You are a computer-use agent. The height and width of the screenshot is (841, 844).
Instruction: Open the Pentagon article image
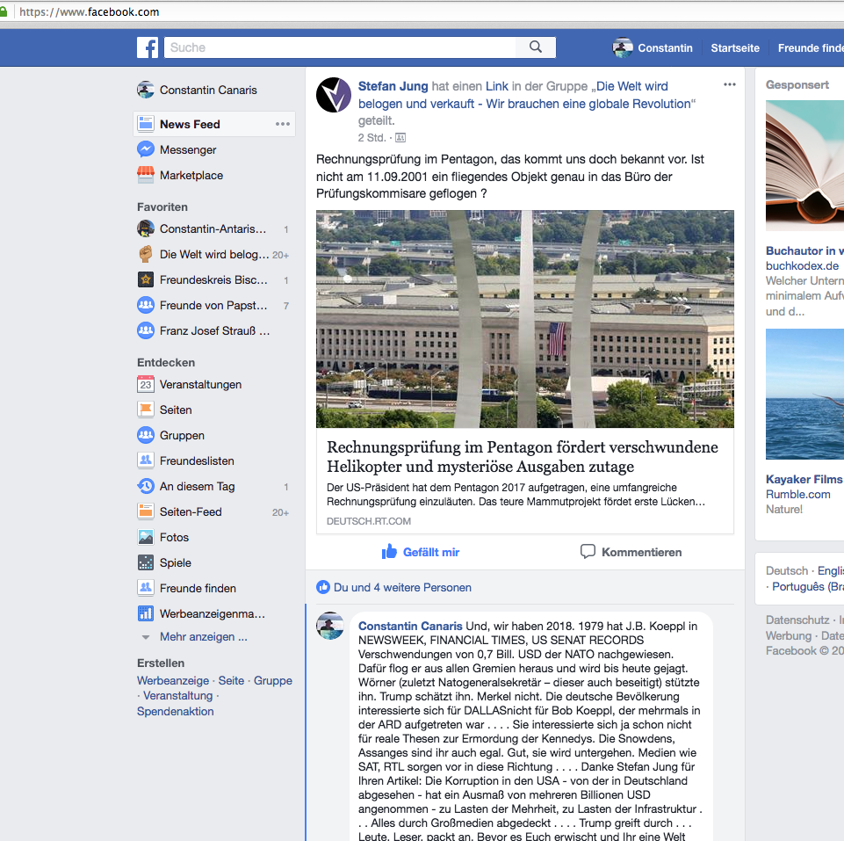[525, 319]
